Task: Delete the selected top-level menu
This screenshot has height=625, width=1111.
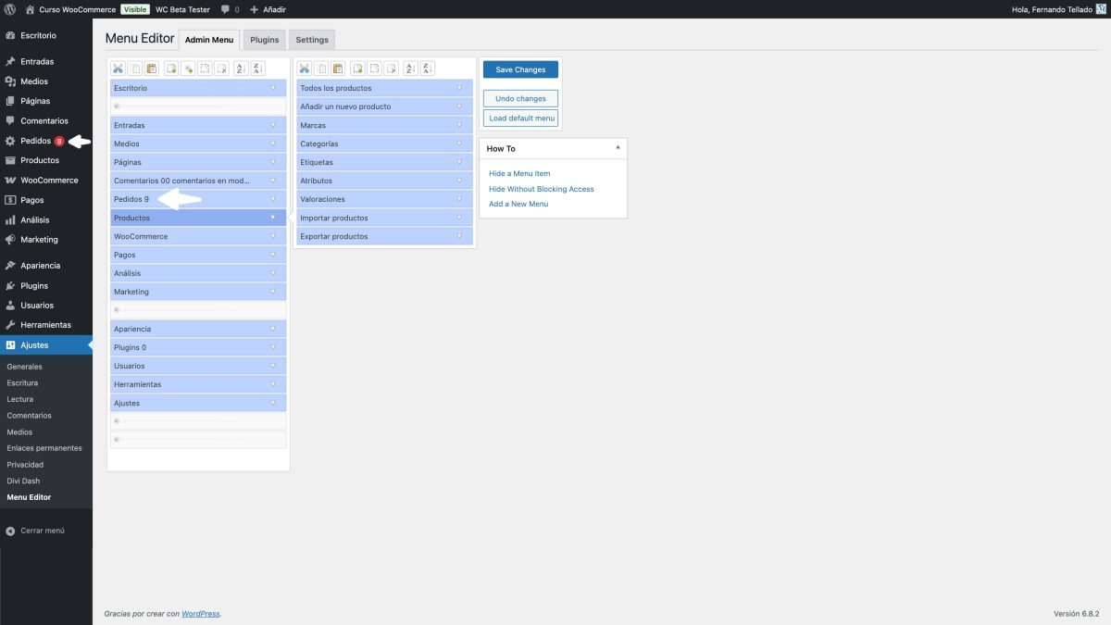Action: (x=222, y=69)
